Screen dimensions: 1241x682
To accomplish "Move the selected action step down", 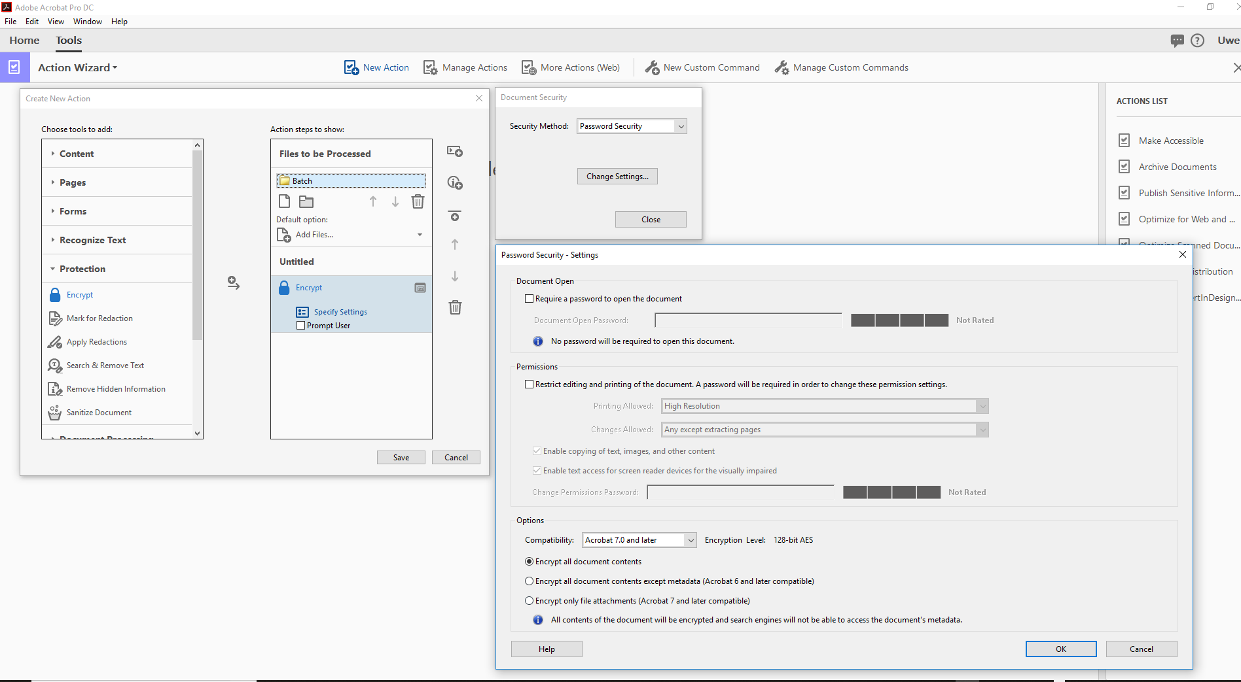I will pyautogui.click(x=455, y=276).
